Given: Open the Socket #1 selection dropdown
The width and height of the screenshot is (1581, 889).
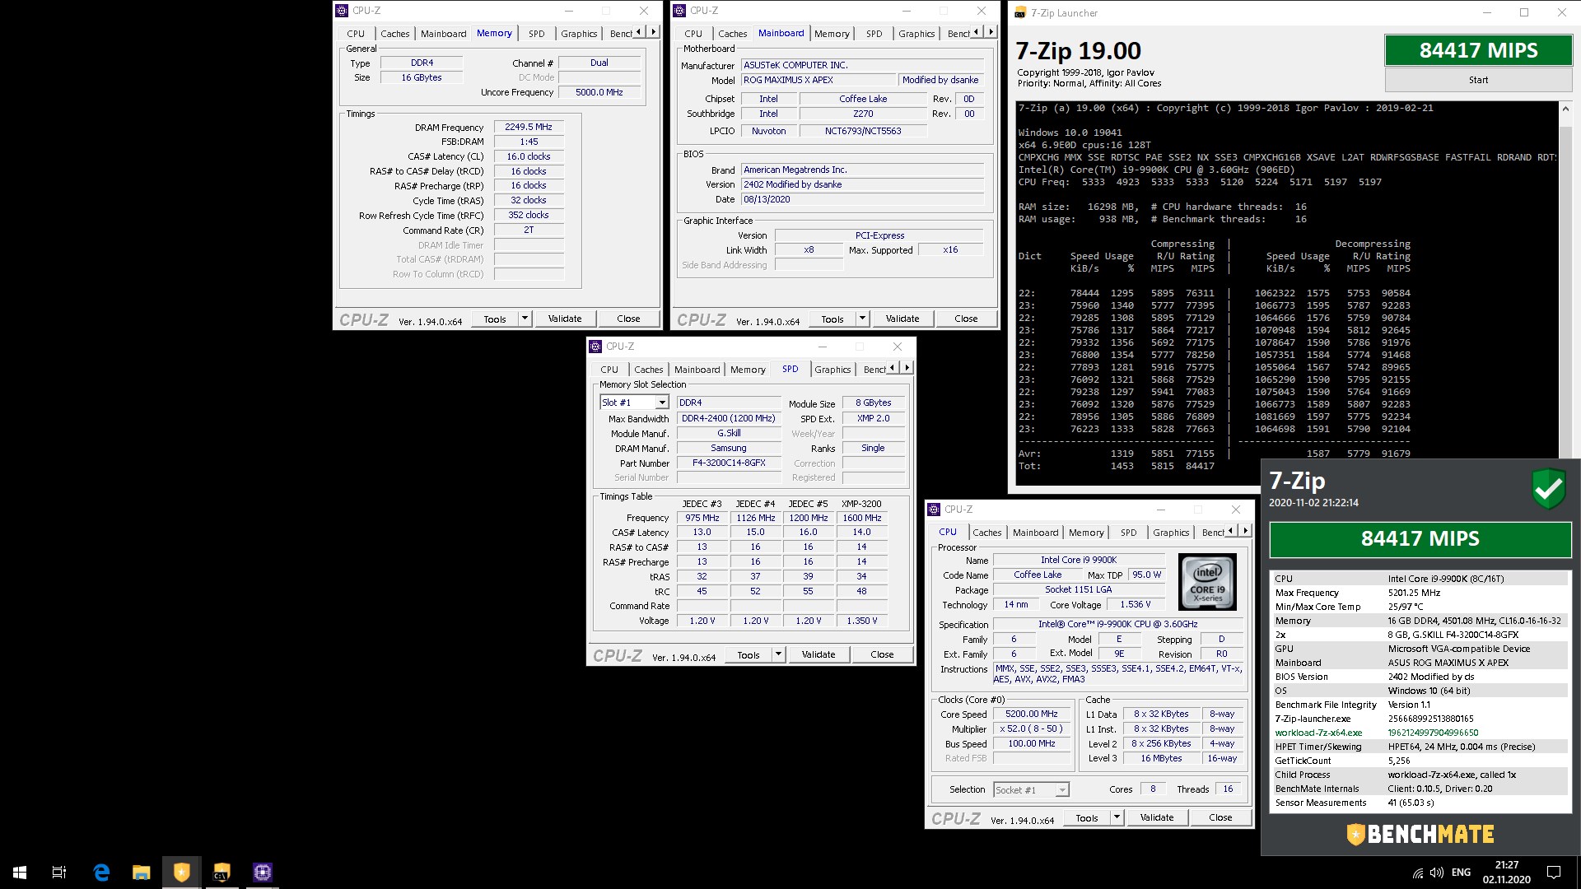Looking at the screenshot, I should pos(1062,790).
